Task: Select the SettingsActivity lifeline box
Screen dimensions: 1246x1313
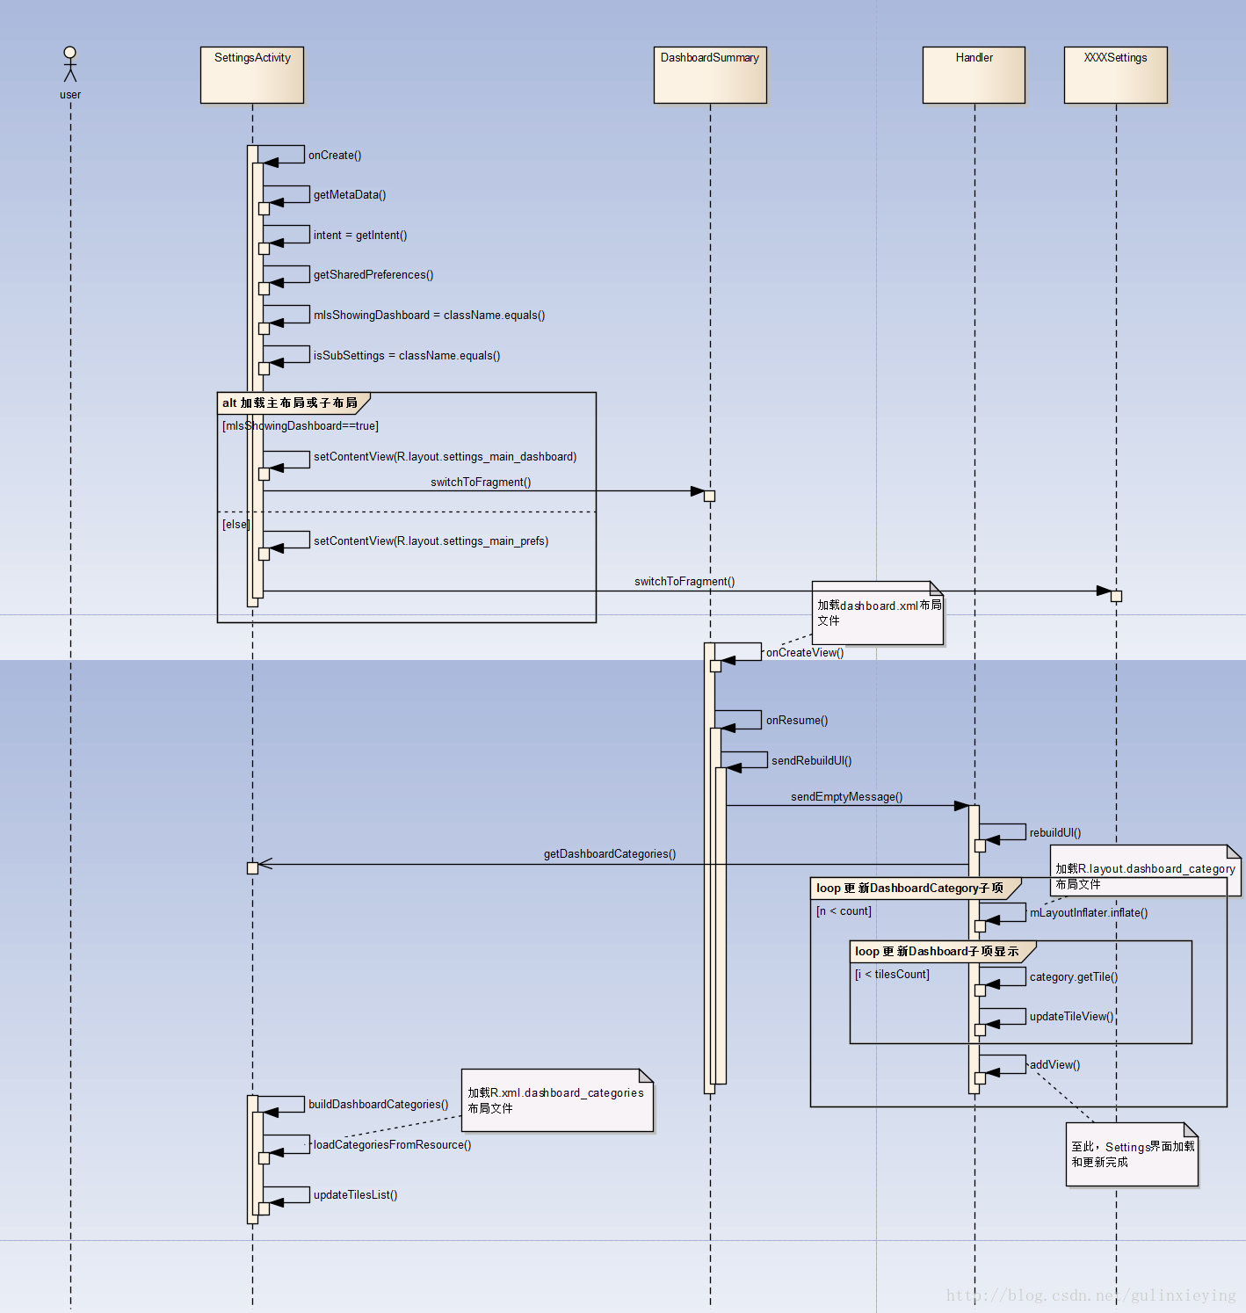Action: tap(252, 75)
